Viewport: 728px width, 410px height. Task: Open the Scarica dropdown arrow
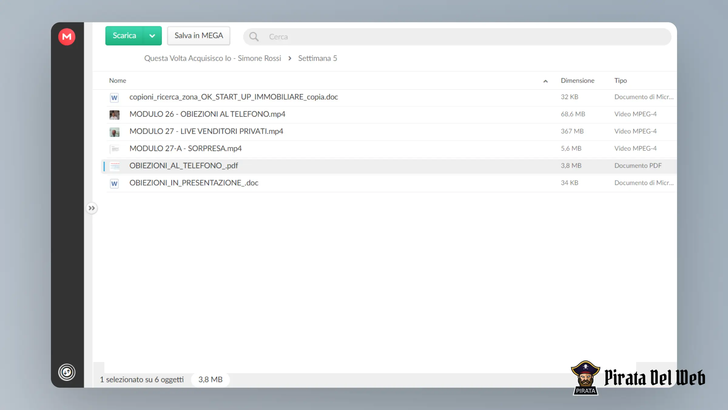pos(152,36)
